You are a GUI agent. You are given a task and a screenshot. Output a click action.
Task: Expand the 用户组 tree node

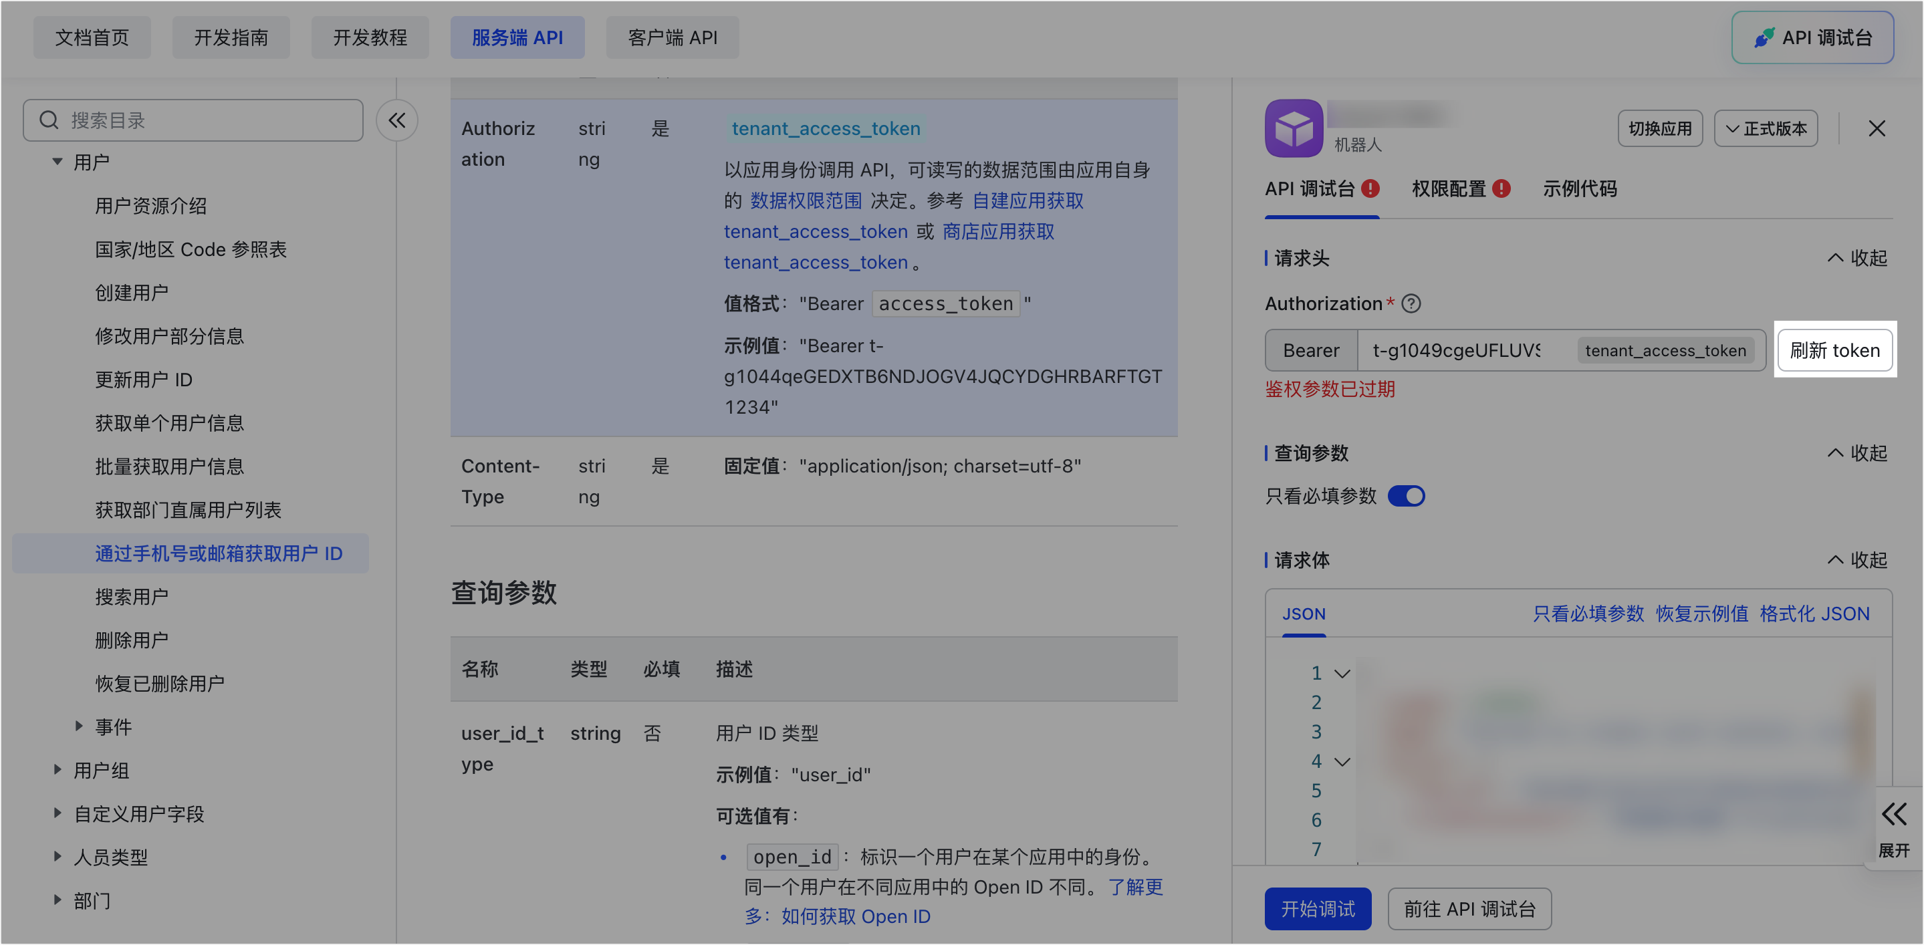[x=57, y=770]
